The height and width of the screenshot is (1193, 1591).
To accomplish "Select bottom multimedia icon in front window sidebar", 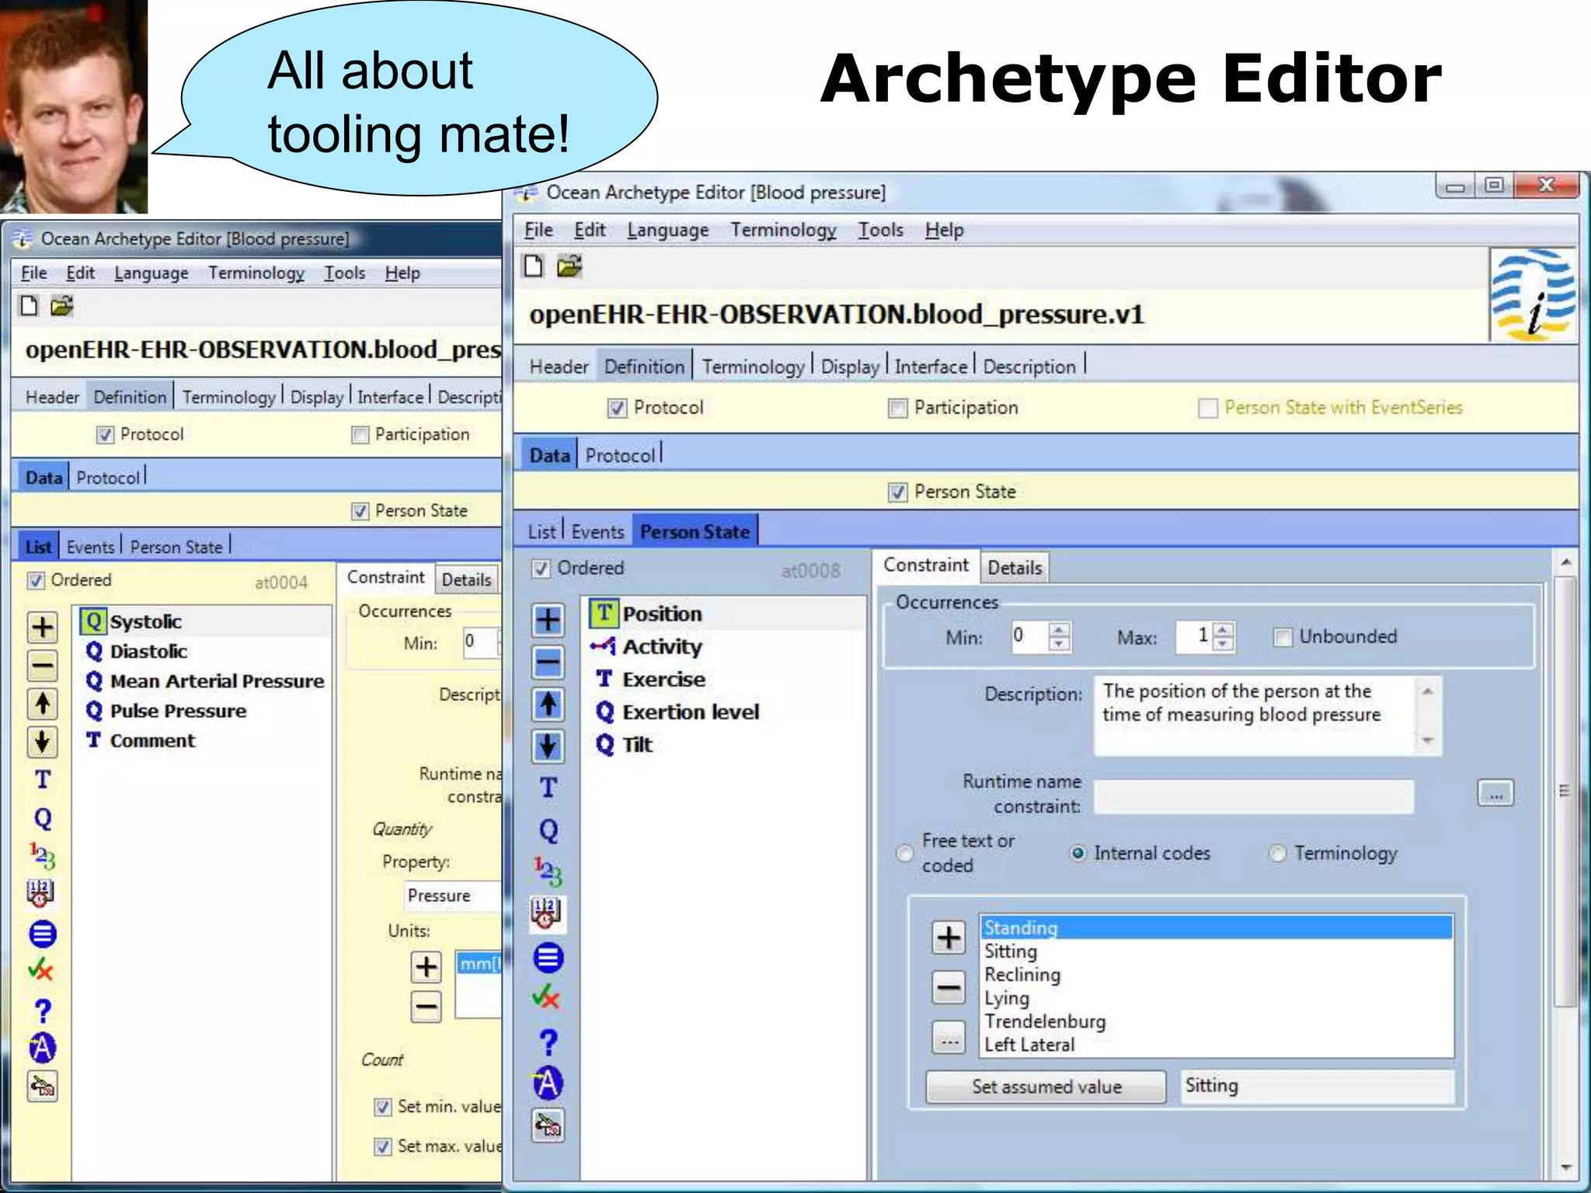I will coord(548,1125).
